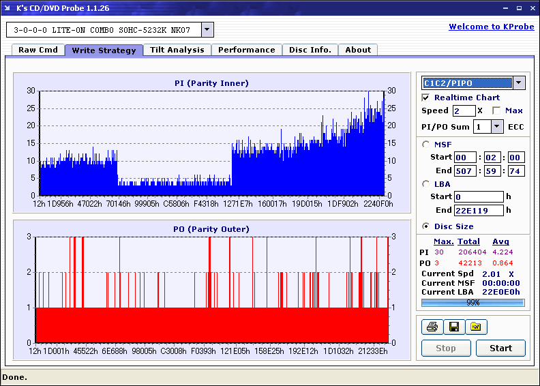Click the floppy disk save icon
540x386 pixels.
(x=453, y=327)
